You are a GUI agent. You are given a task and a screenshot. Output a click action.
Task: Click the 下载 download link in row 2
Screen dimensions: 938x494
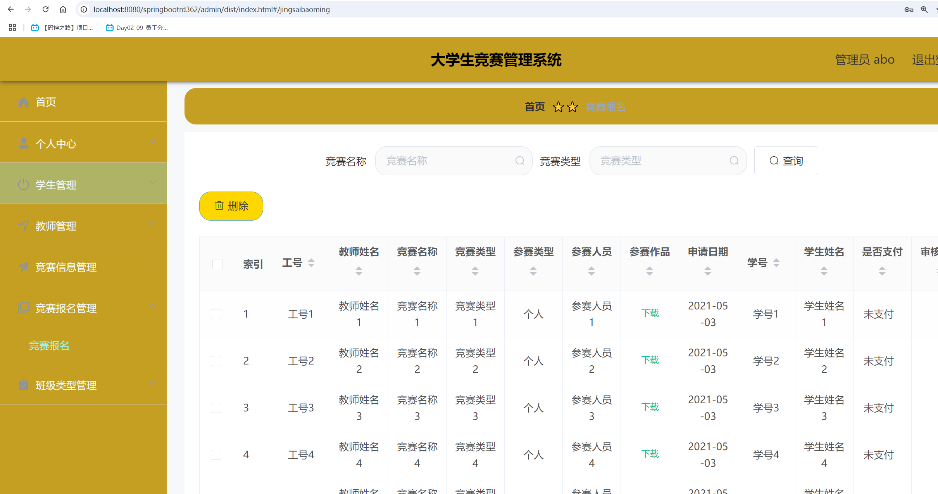pyautogui.click(x=650, y=360)
